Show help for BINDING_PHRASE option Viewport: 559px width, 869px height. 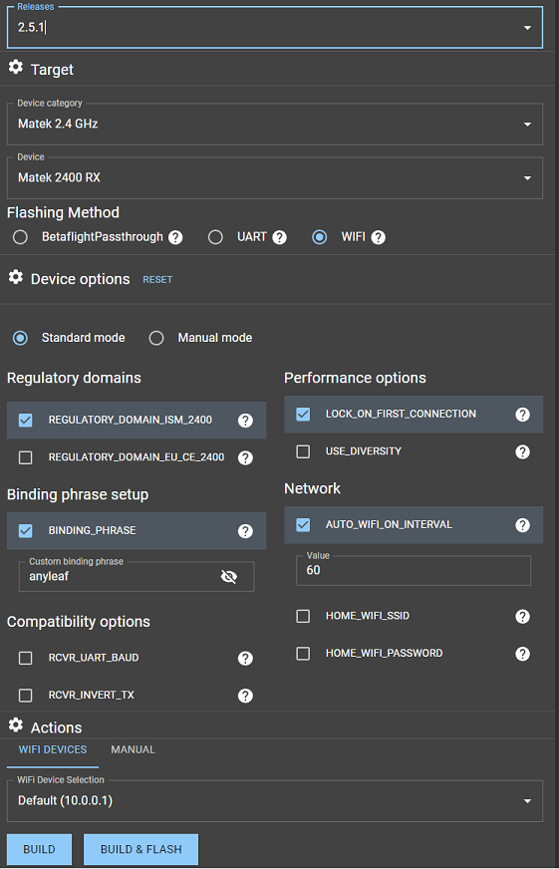pos(245,531)
